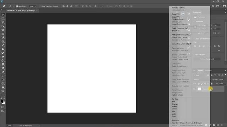Choose Postcard from context menu
Screen dimensions: 227x127
click(175, 120)
